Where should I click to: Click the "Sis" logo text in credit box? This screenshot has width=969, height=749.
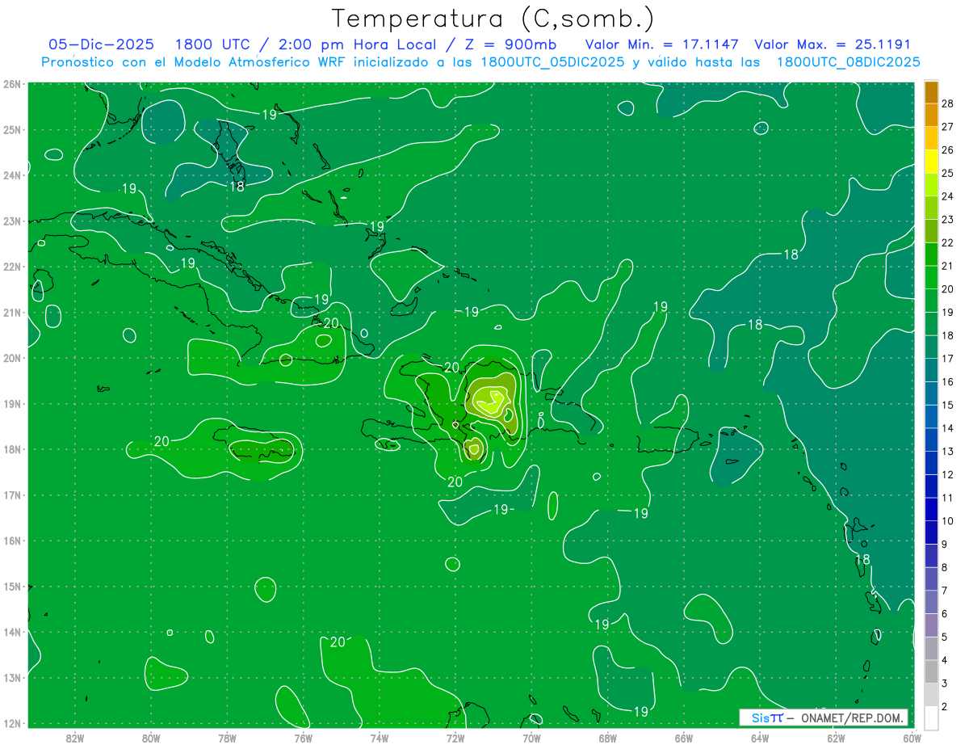coord(760,717)
